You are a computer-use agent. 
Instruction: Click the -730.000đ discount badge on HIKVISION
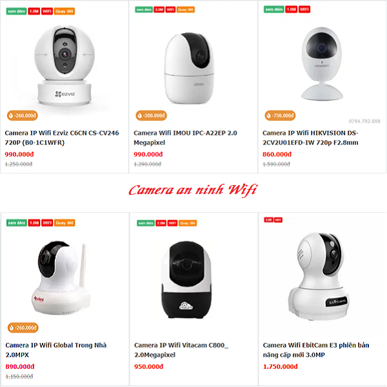[280, 115]
